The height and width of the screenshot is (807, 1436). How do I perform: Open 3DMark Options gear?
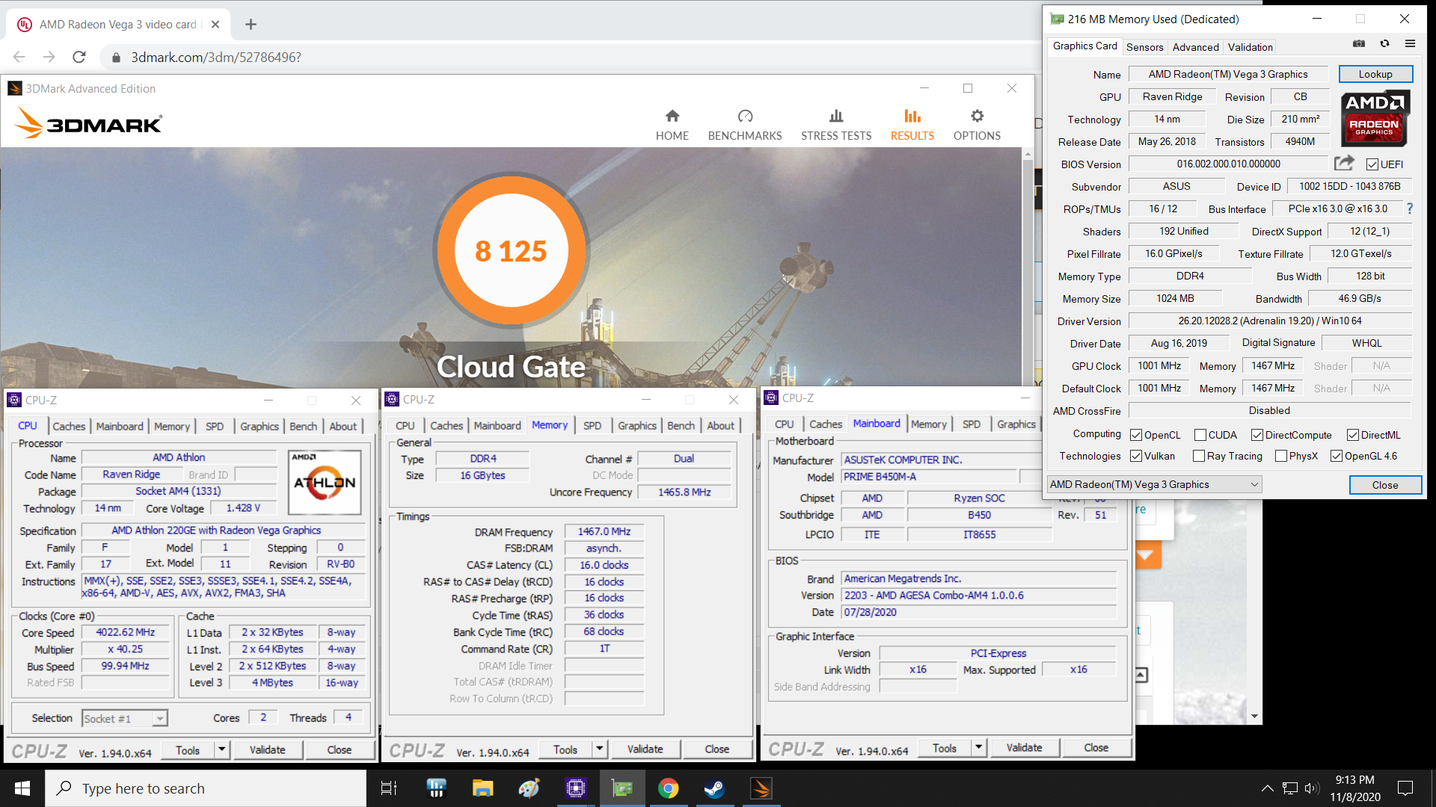click(977, 117)
